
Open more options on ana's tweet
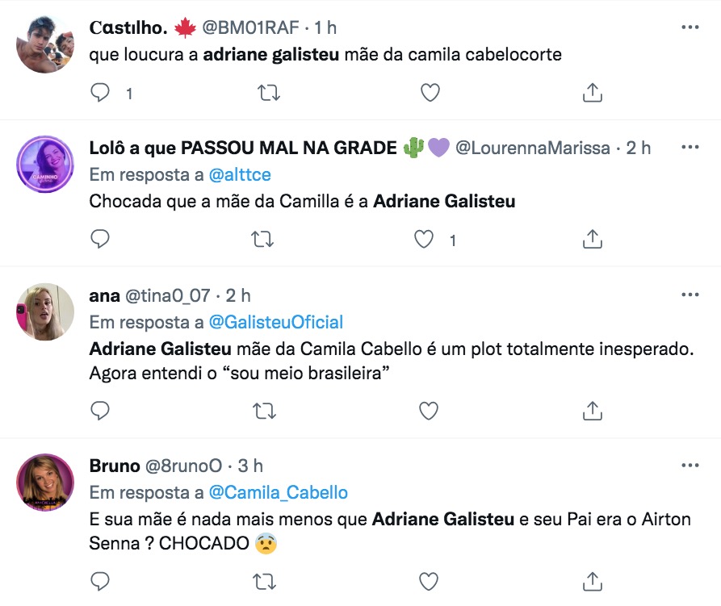[690, 295]
